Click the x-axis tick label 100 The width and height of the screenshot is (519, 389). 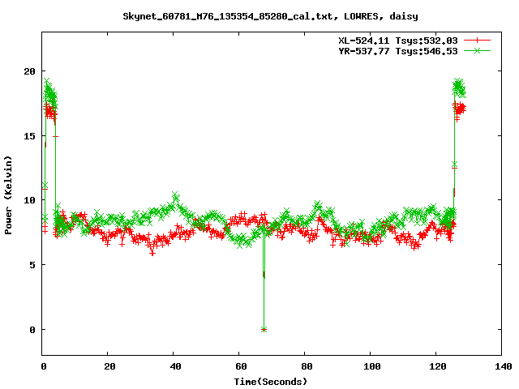[371, 366]
